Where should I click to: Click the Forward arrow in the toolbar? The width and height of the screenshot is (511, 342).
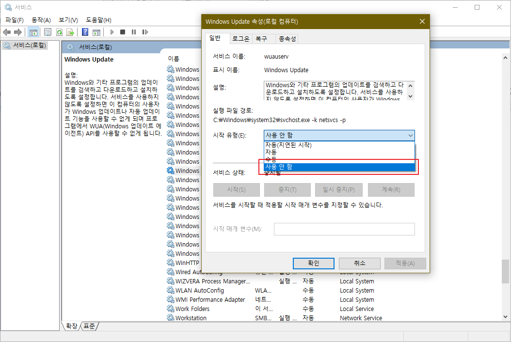coord(18,32)
